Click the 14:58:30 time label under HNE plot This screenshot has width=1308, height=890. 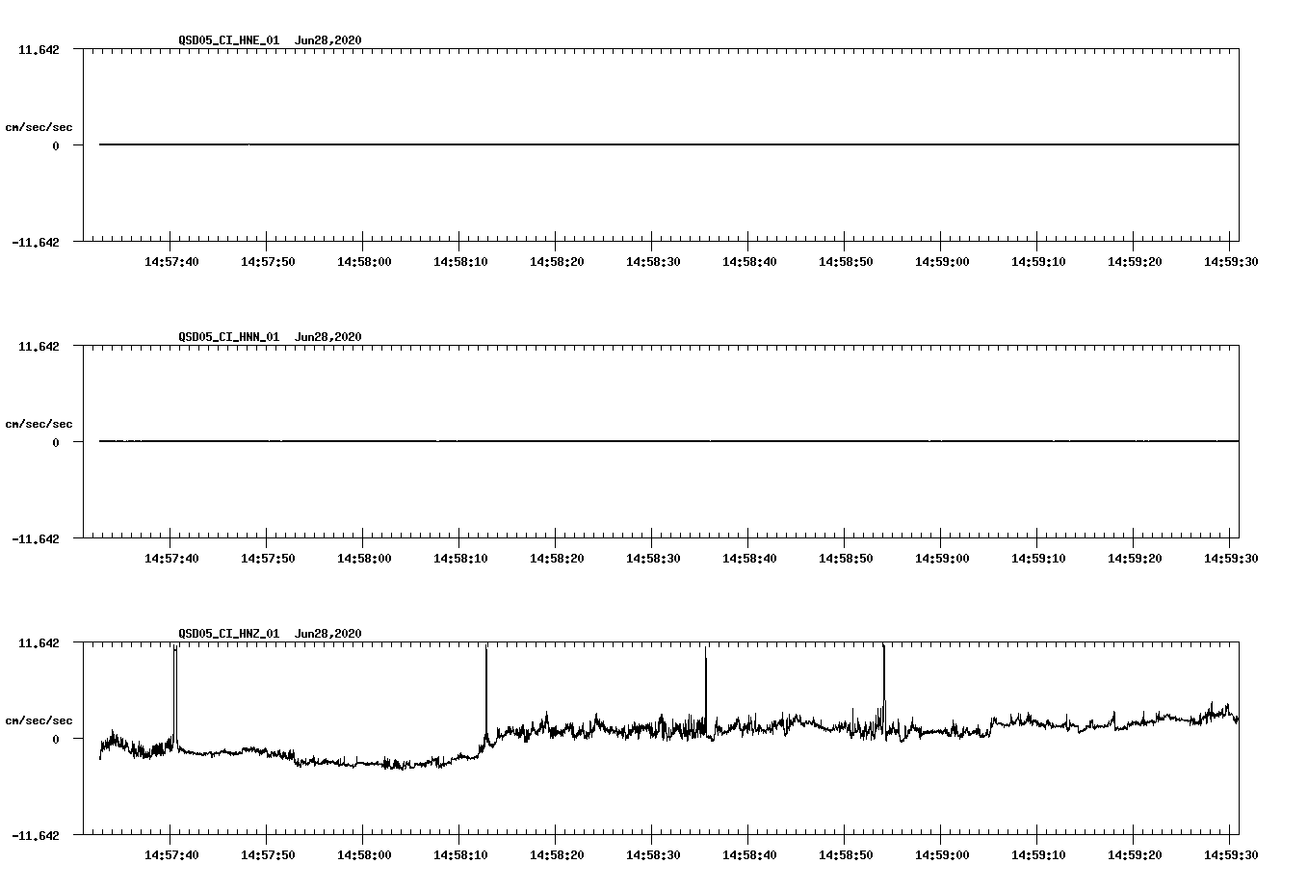tap(653, 261)
